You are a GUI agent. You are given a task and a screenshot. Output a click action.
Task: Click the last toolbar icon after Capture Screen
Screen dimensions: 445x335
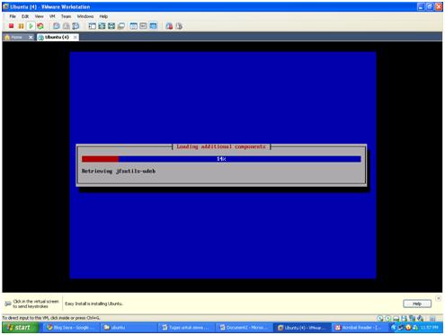point(179,26)
